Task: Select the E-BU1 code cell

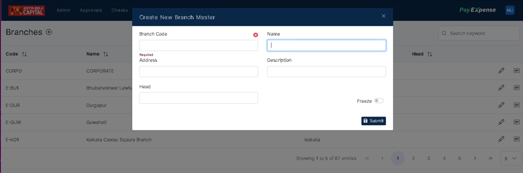Action: point(12,88)
